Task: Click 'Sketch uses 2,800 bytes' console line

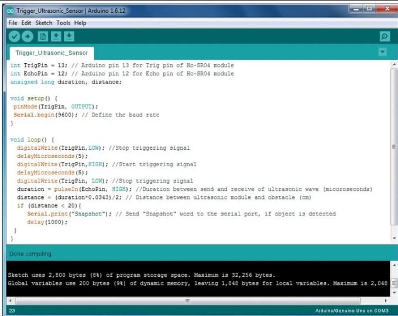Action: pyautogui.click(x=142, y=275)
